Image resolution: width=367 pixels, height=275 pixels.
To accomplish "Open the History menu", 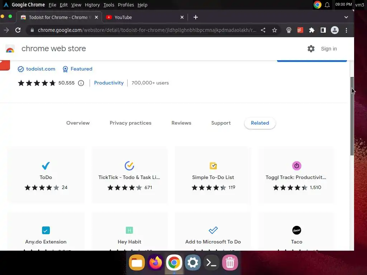I will click(92, 5).
